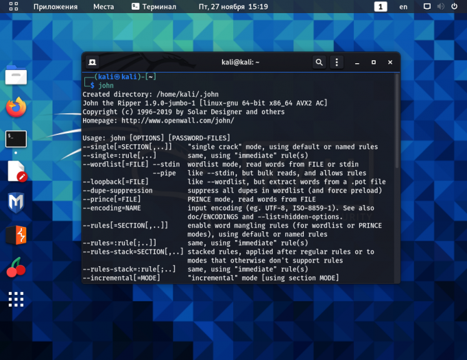Image resolution: width=467 pixels, height=360 pixels.
Task: Launch Firefox from the dock
Action: click(x=16, y=107)
